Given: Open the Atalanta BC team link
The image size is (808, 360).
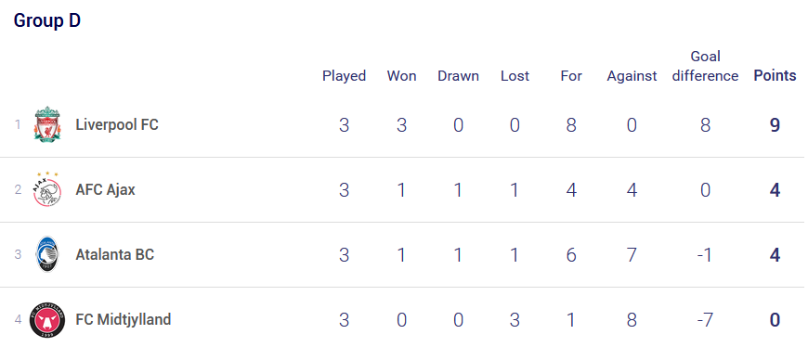Looking at the screenshot, I should tap(114, 254).
